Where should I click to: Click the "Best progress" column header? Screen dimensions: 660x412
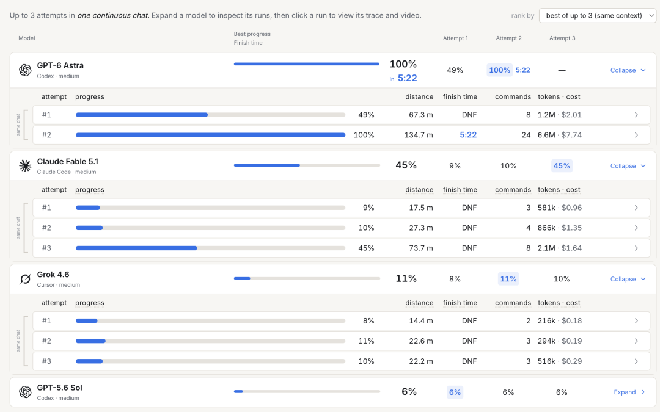(x=252, y=34)
